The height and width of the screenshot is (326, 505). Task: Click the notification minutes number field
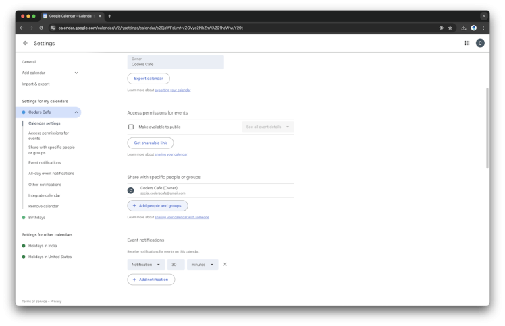(176, 265)
